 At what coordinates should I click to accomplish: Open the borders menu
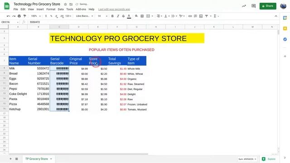coord(142,16)
